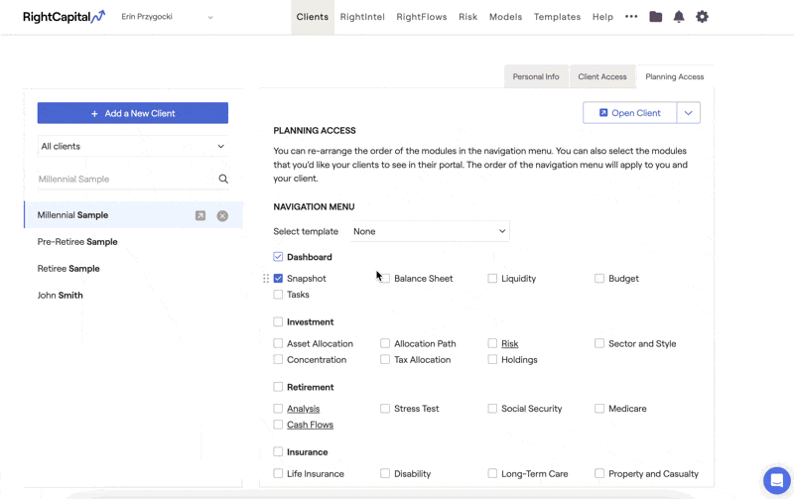Go to Clients menu
The image size is (794, 499).
(x=313, y=17)
